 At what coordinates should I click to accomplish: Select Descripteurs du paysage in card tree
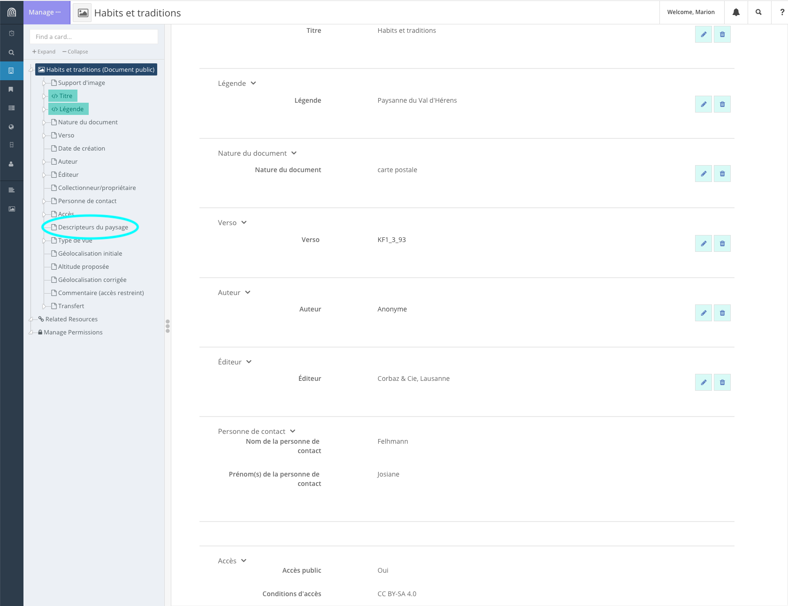pyautogui.click(x=93, y=227)
